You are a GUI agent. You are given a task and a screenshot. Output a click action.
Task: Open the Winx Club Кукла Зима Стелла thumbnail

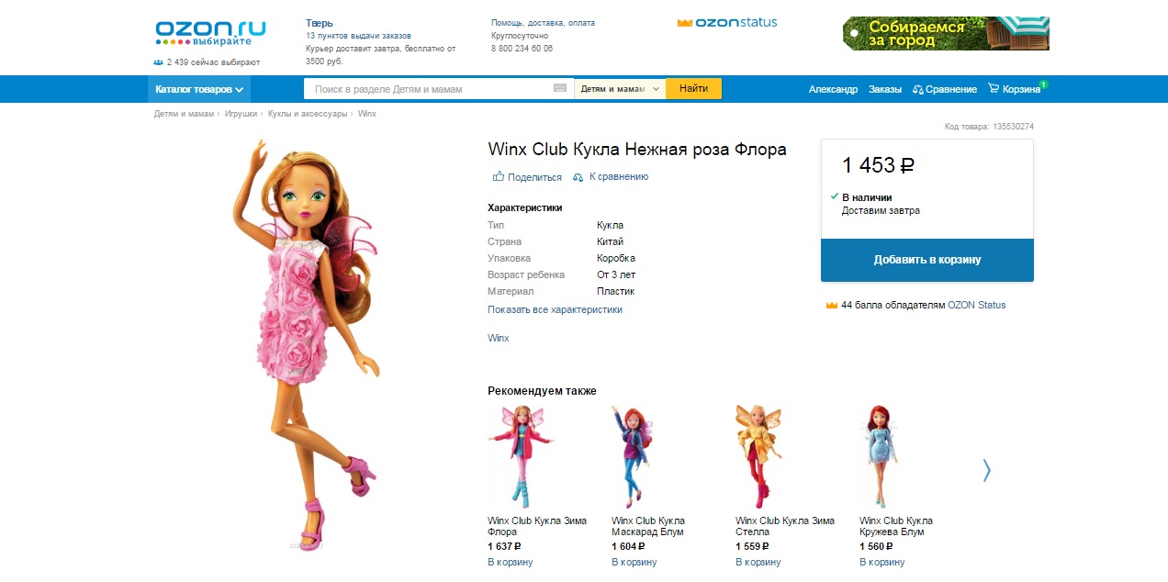coord(758,456)
